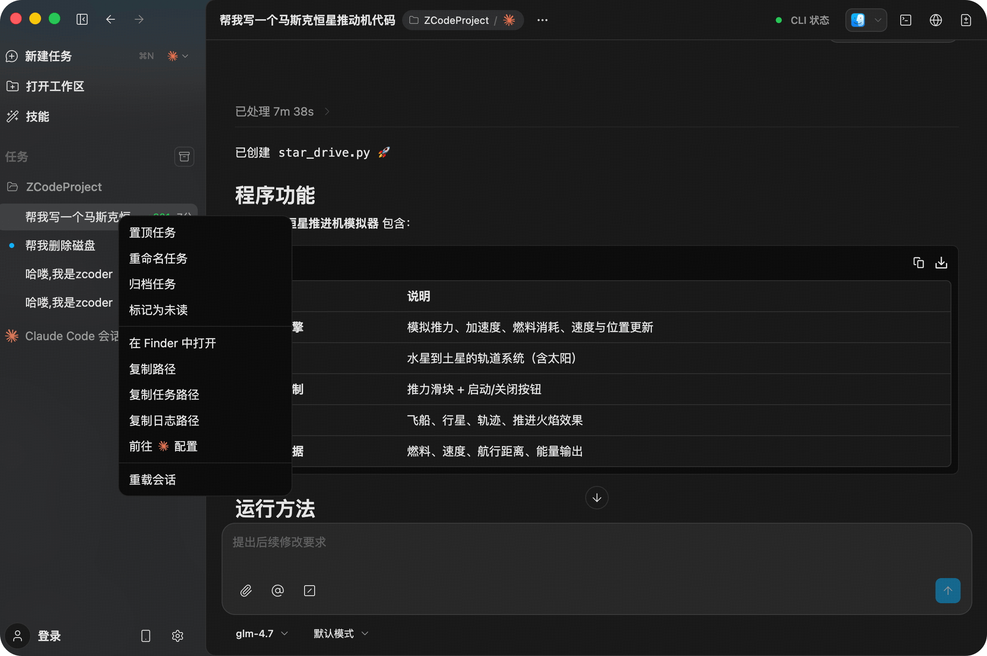The image size is (987, 656).
Task: Click the 登录 login button
Action: pyautogui.click(x=49, y=636)
